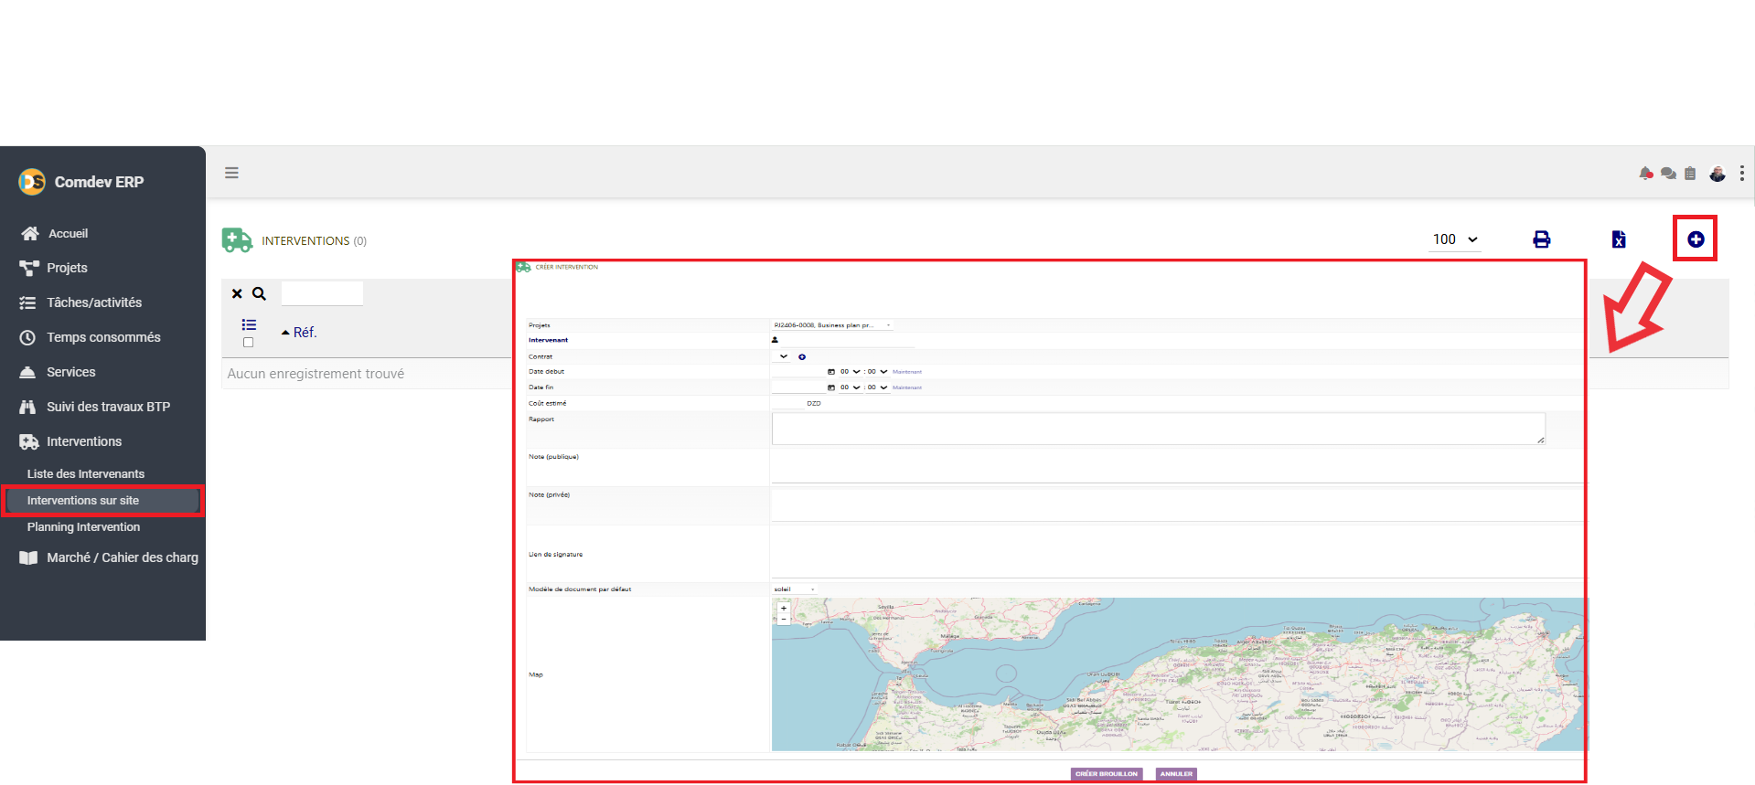The height and width of the screenshot is (785, 1755).
Task: Click the Intervenant person icon
Action: tap(775, 340)
